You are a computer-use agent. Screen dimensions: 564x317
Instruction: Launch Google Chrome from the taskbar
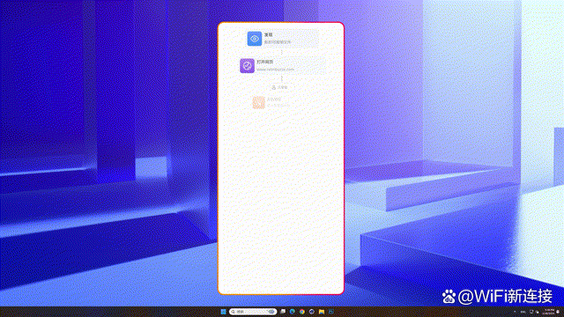point(301,312)
